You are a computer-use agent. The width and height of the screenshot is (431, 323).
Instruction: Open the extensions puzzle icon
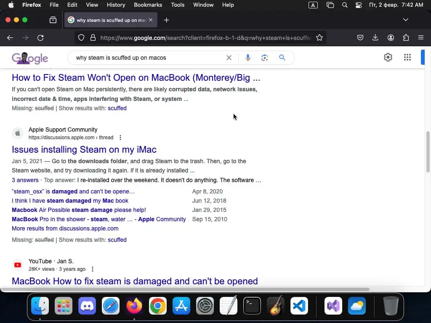pyautogui.click(x=406, y=37)
